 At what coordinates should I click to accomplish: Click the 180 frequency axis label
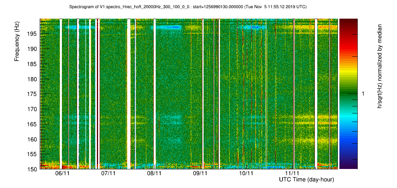[33, 79]
